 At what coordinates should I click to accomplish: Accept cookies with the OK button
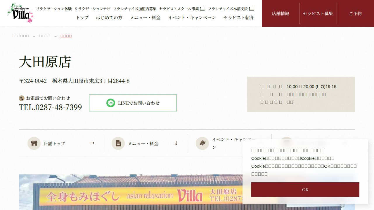[x=305, y=190]
